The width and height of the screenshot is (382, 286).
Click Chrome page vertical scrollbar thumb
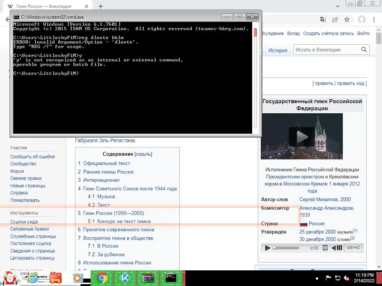click(379, 38)
